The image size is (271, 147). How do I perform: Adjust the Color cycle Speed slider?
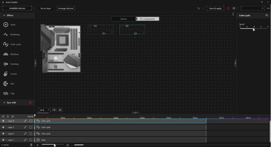[x=254, y=30]
